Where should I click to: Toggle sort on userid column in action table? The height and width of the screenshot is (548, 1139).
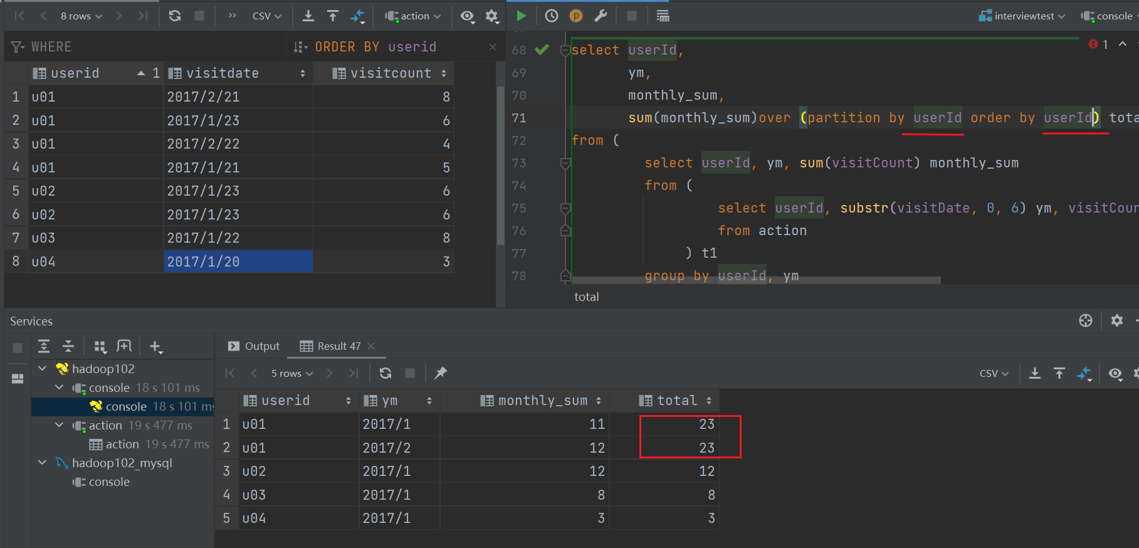coord(96,73)
